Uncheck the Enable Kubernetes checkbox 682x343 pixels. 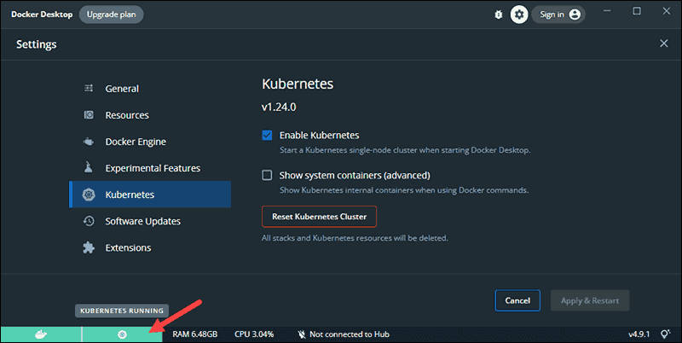click(x=268, y=135)
